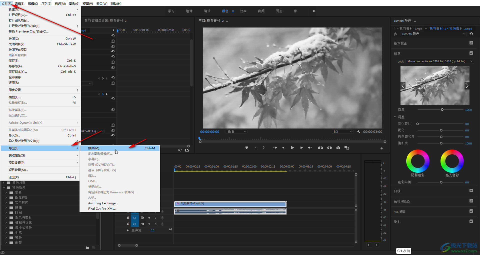Click play-only-audio icon in effect controls

coord(180,150)
